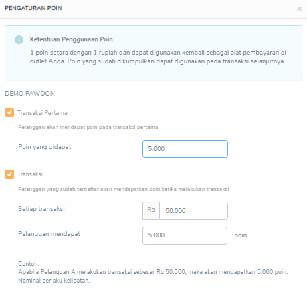Image resolution: width=307 pixels, height=294 pixels.
Task: Click into the Pelanggan mendapat points field
Action: click(x=185, y=235)
